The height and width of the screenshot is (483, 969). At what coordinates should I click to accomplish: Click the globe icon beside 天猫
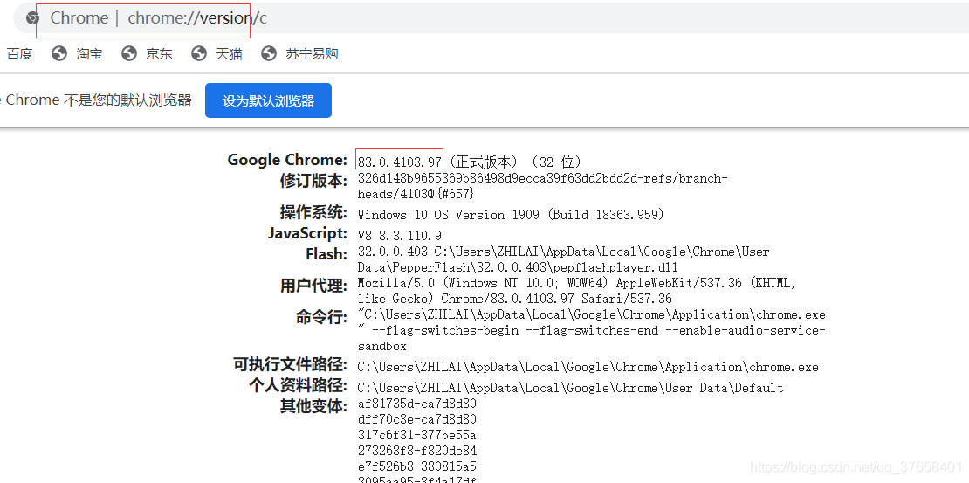pos(199,54)
